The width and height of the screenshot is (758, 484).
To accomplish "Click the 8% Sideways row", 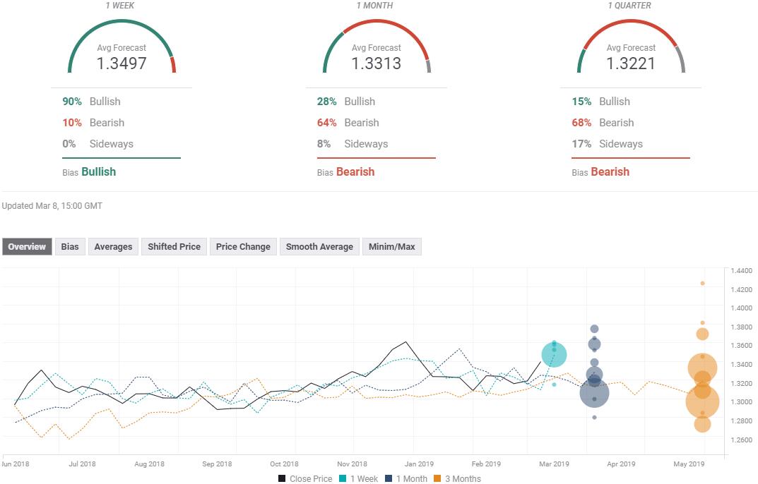I will [x=353, y=144].
